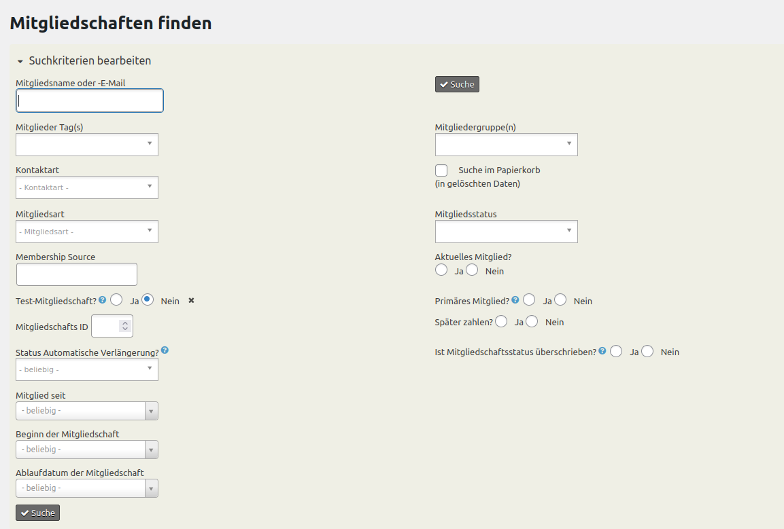Click inside the Membership Source field

pyautogui.click(x=76, y=274)
